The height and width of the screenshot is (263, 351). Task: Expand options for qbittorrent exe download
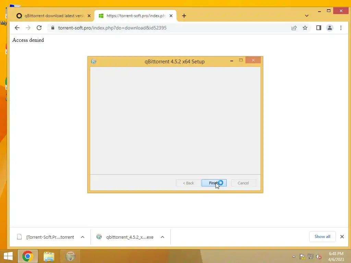[x=162, y=237]
